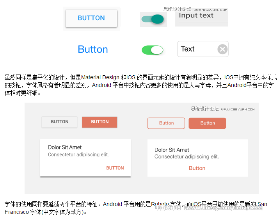279x215 pixels.
Task: Click the outlined orange iOS Button
Action: [x=166, y=123]
